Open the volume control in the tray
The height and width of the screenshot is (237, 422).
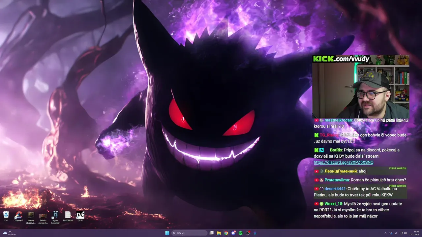[406, 233]
